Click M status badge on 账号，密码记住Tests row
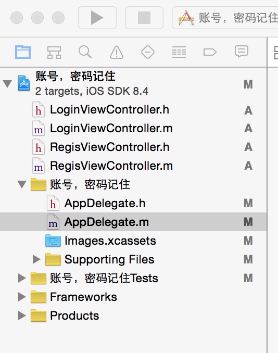Viewport: 278px width, 353px height. [248, 278]
